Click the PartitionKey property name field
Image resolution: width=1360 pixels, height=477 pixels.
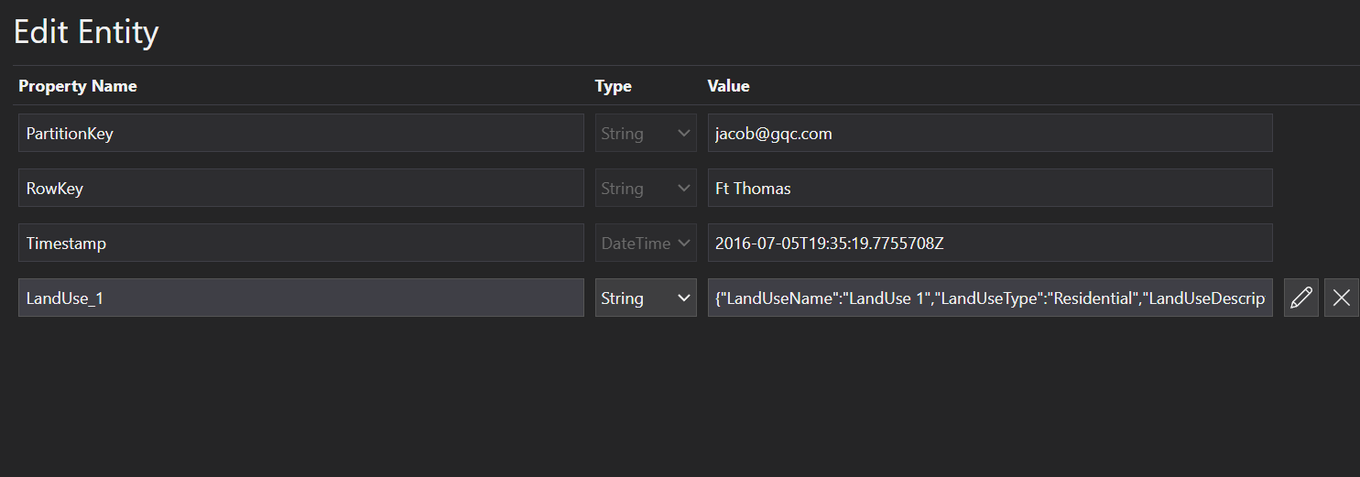point(300,133)
